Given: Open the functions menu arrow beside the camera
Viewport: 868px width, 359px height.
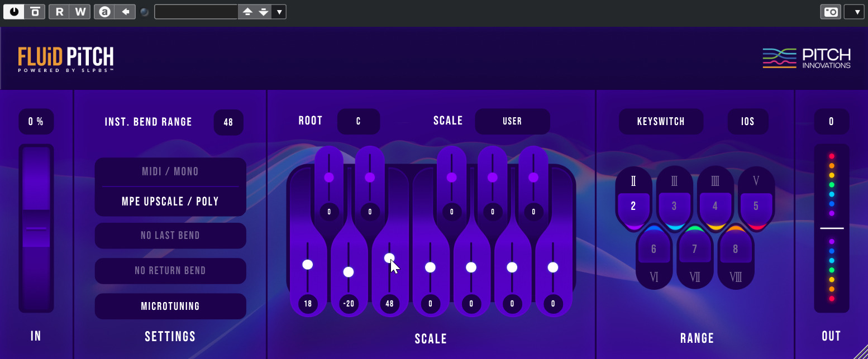Looking at the screenshot, I should click(x=855, y=12).
